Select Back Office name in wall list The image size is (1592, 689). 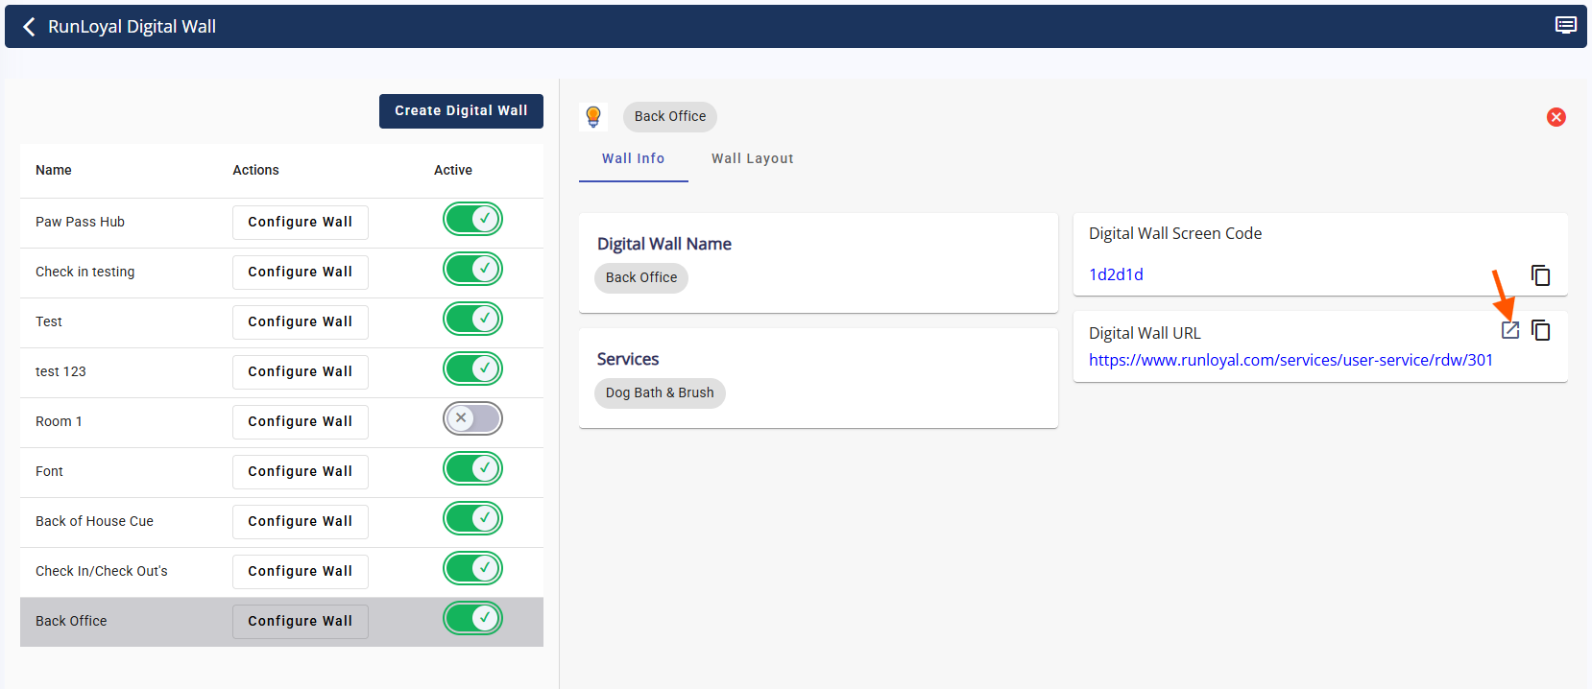(x=71, y=621)
